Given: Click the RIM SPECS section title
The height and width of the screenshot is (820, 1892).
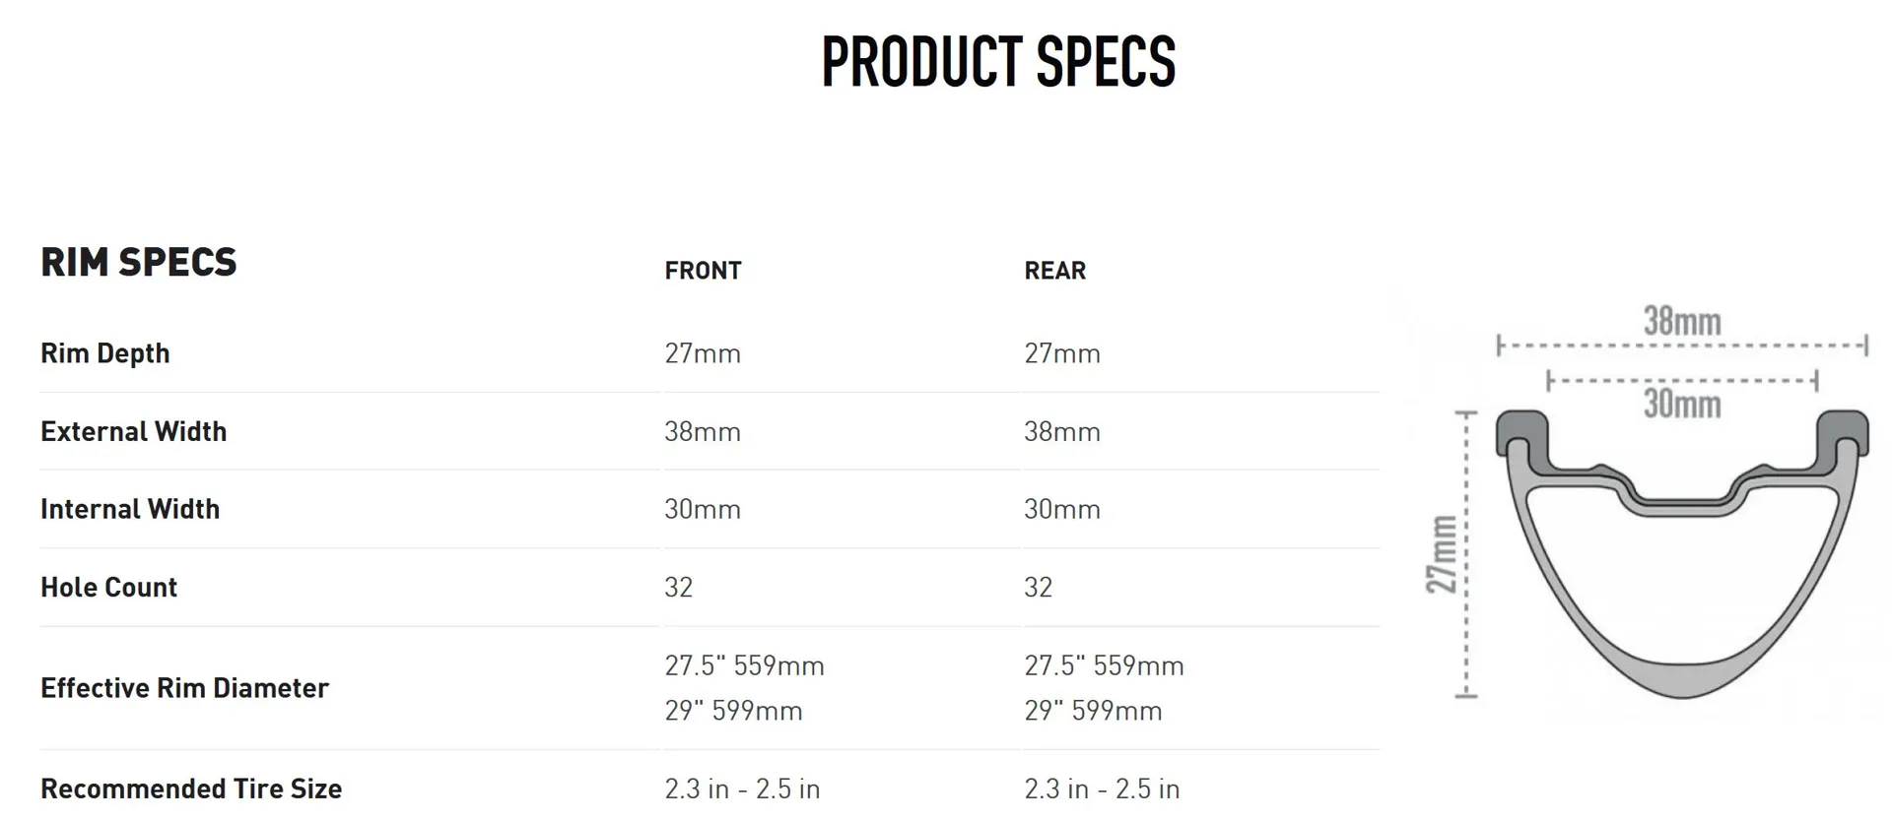Looking at the screenshot, I should click(139, 262).
